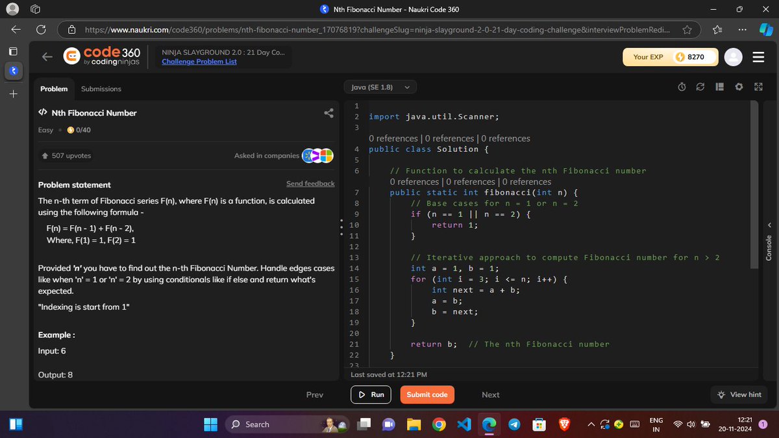The height and width of the screenshot is (438, 779).
Task: Open Microsoft Store from the taskbar
Action: [539, 424]
